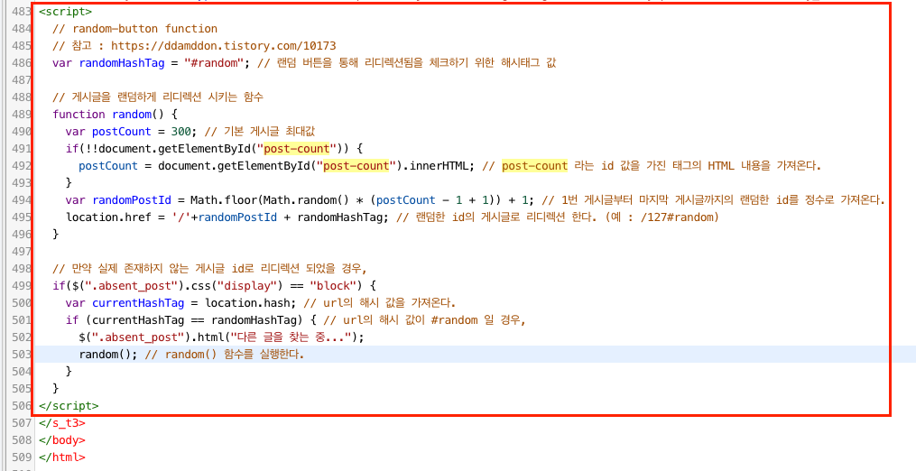Viewport: 916px width, 471px height.
Task: Click the number 300 assigned to postCount
Action: [x=180, y=132]
